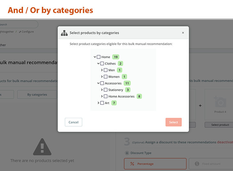Screen dimensions: 233x171
Task: Close the Select products by categories dialog
Action: click(x=183, y=33)
